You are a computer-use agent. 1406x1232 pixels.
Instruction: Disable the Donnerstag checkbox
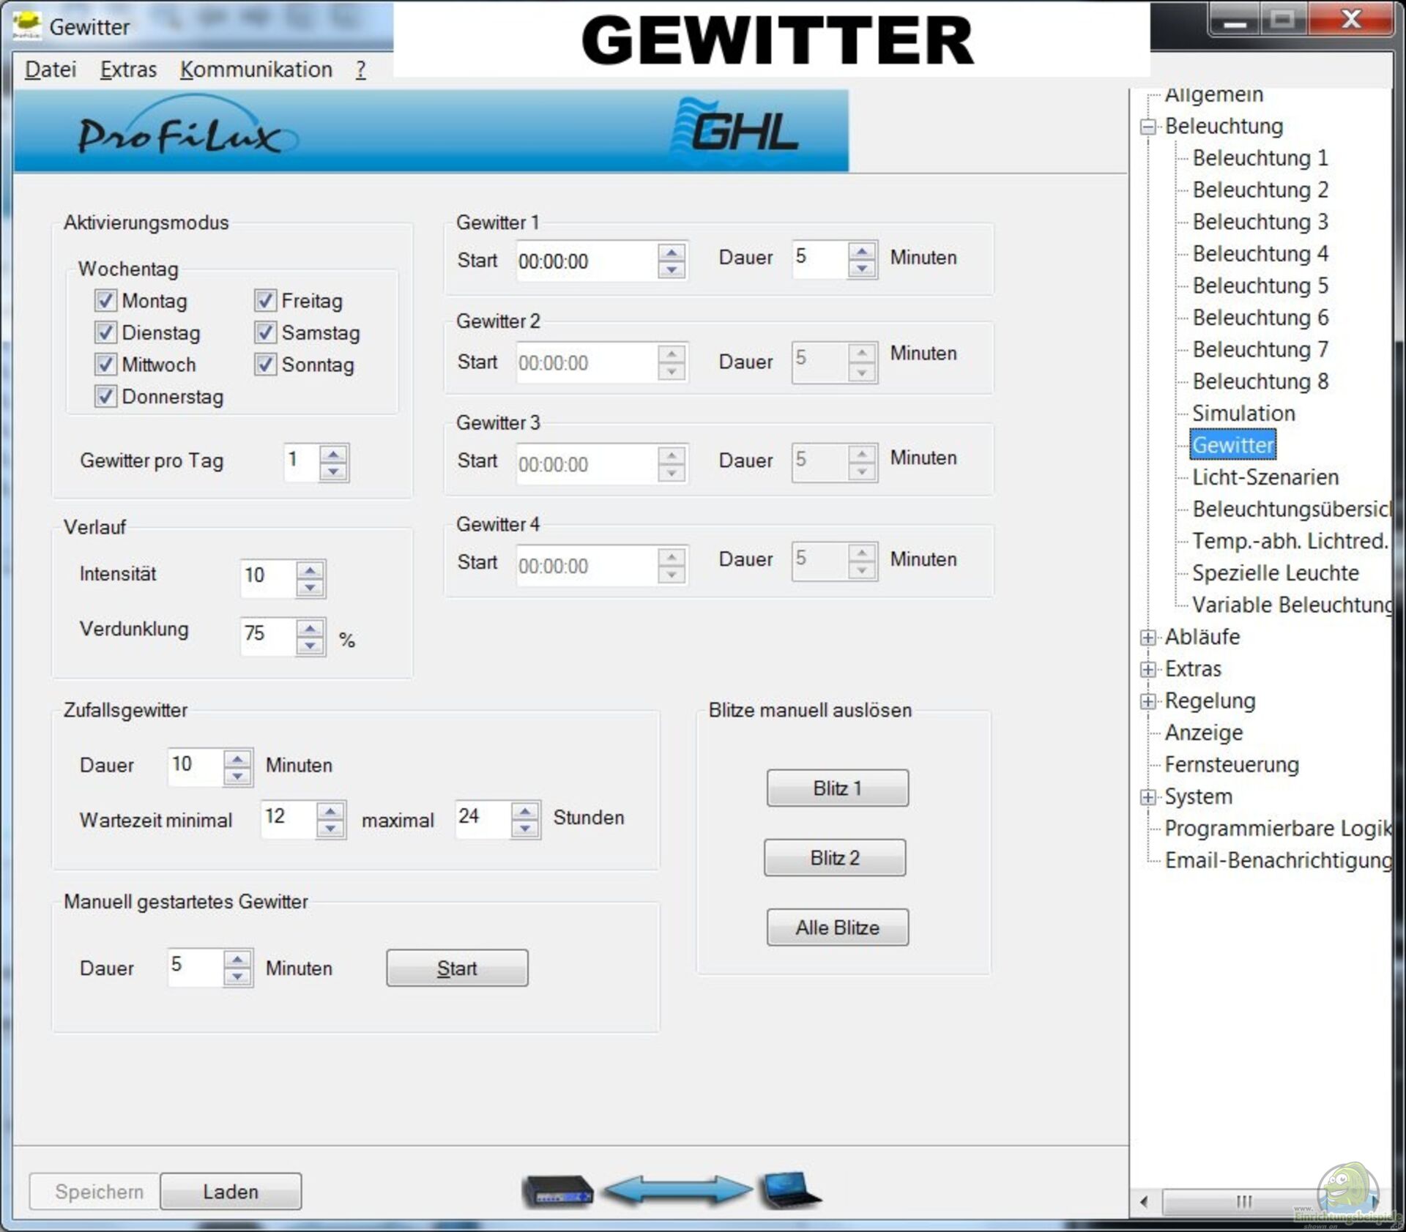105,396
